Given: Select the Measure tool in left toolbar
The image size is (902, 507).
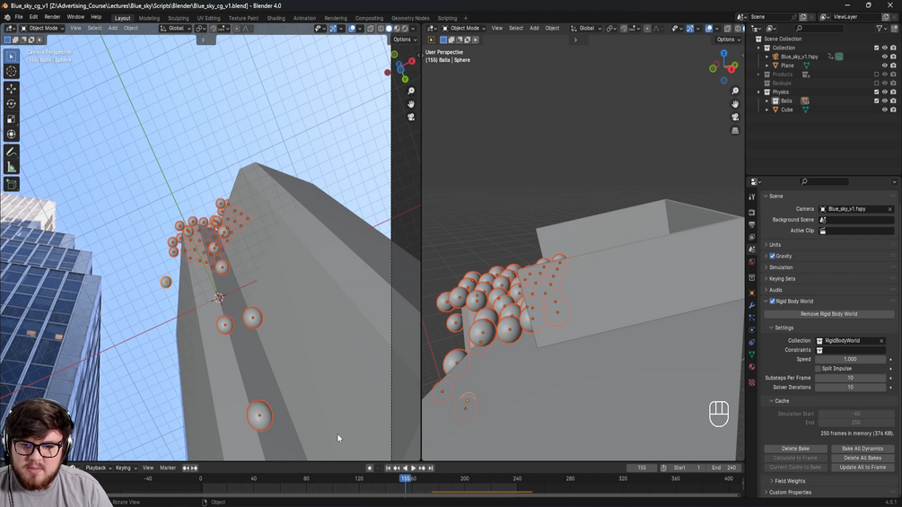Looking at the screenshot, I should [11, 167].
